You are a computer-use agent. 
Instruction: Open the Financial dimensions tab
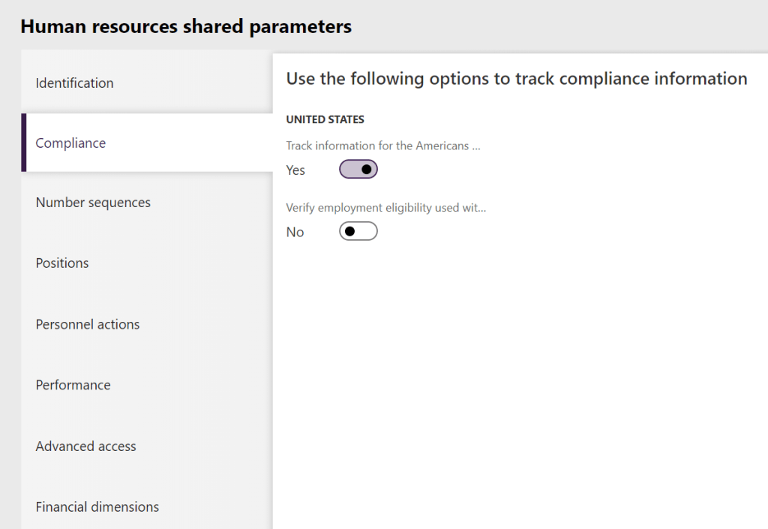[x=97, y=506]
